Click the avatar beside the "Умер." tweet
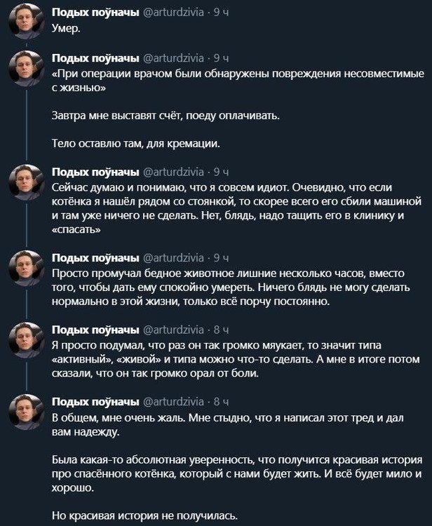The width and height of the screenshot is (432, 526). 27,26
